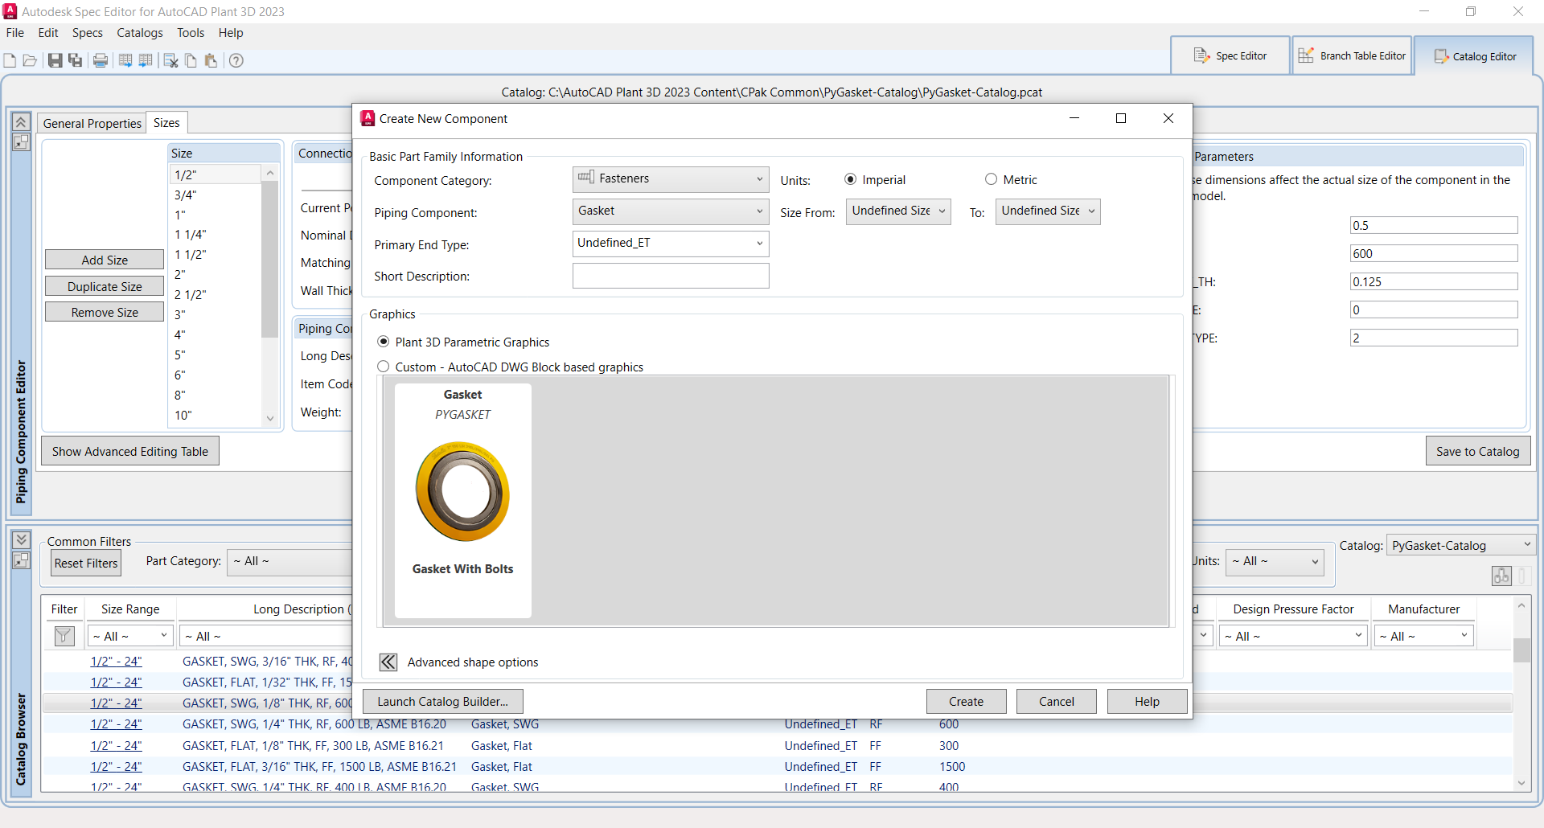Image resolution: width=1544 pixels, height=828 pixels.
Task: Click the parameter field containing 0.125
Action: (1434, 281)
